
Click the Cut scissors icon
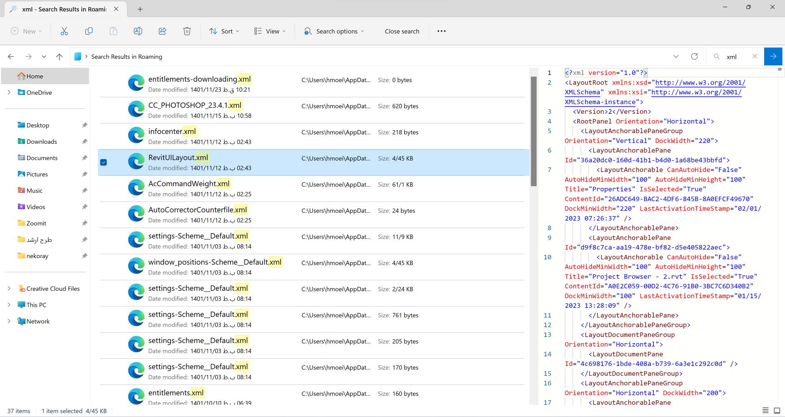(x=64, y=31)
